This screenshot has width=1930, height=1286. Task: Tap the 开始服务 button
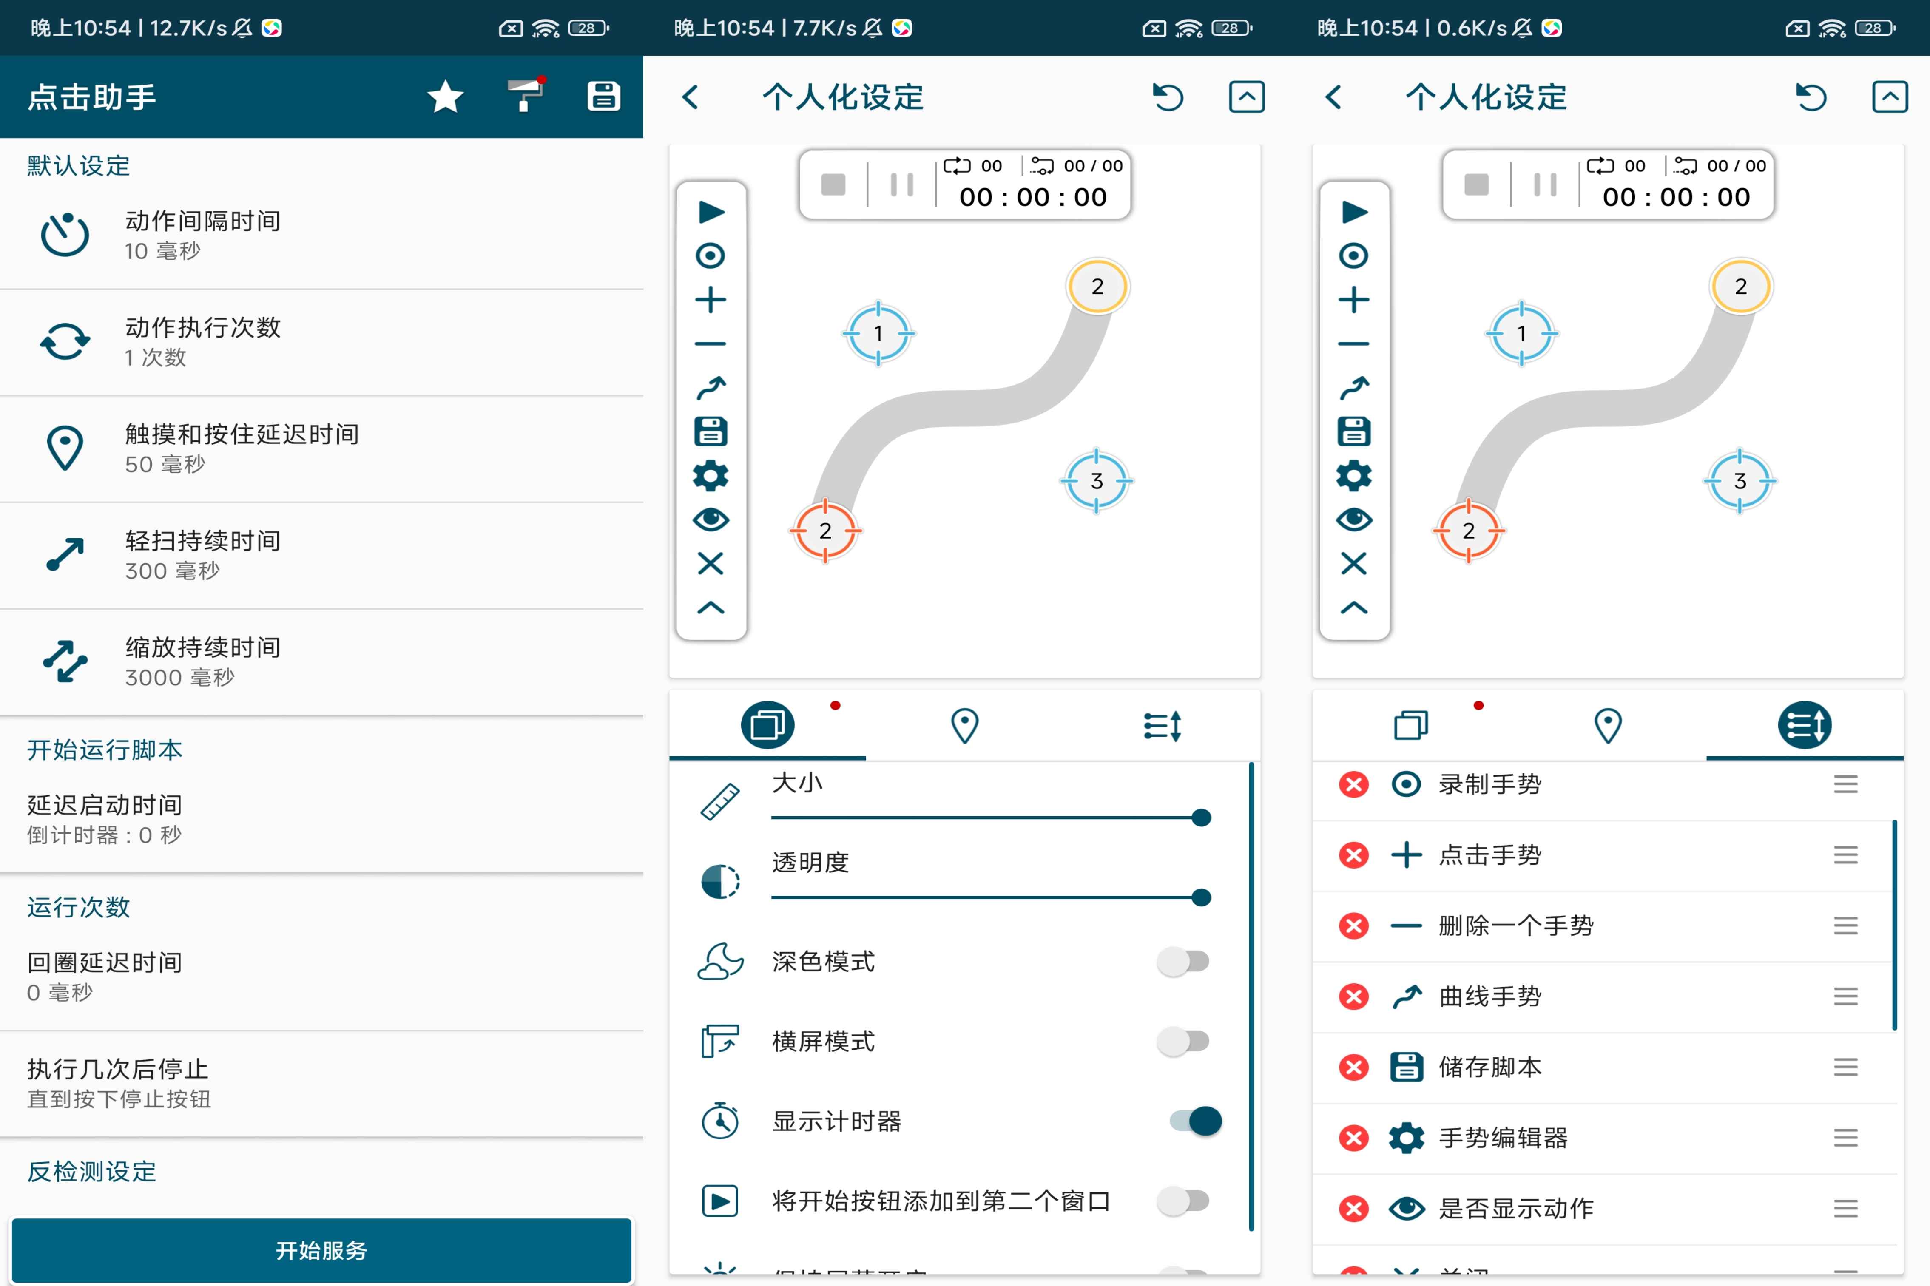coord(321,1250)
